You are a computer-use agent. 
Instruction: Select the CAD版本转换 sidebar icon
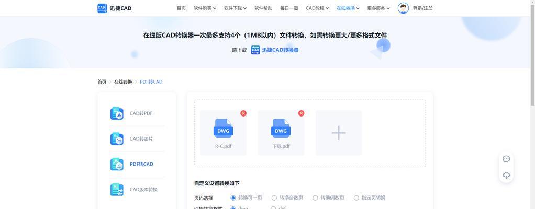coord(117,190)
